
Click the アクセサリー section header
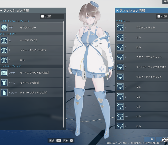[123, 21]
